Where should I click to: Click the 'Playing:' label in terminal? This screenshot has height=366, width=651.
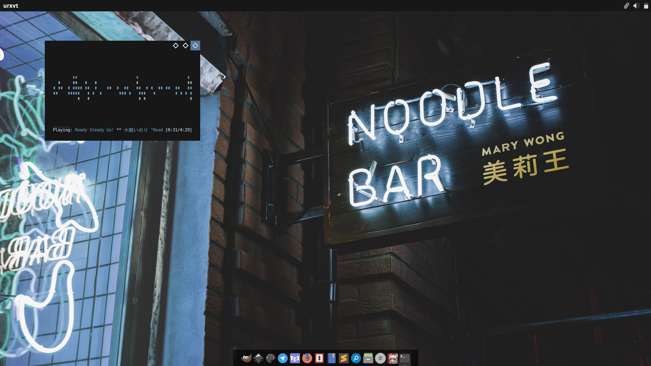pos(62,130)
